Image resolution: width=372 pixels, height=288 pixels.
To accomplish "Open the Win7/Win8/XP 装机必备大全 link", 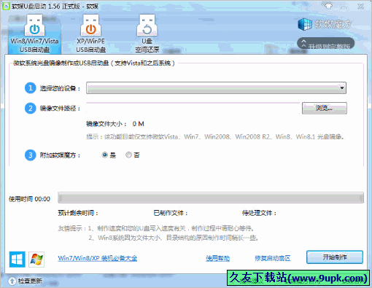I will click(x=98, y=258).
